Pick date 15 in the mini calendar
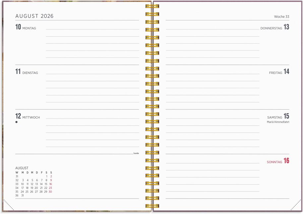 pyautogui.click(x=46, y=184)
